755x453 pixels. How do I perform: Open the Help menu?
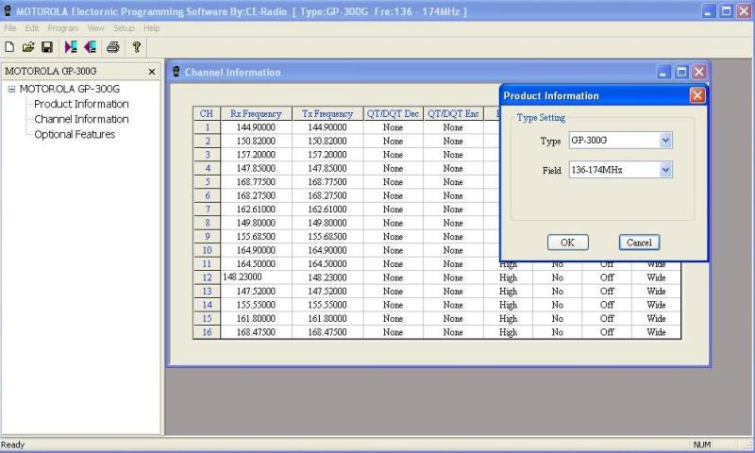click(x=152, y=28)
